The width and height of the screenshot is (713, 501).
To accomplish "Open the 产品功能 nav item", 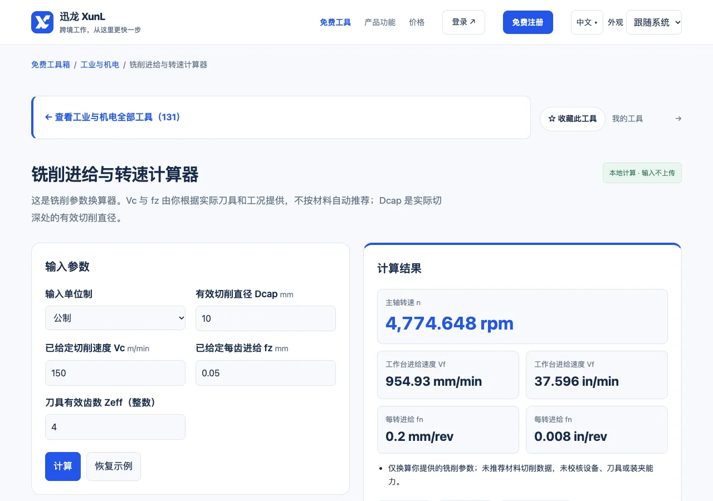I will 380,22.
